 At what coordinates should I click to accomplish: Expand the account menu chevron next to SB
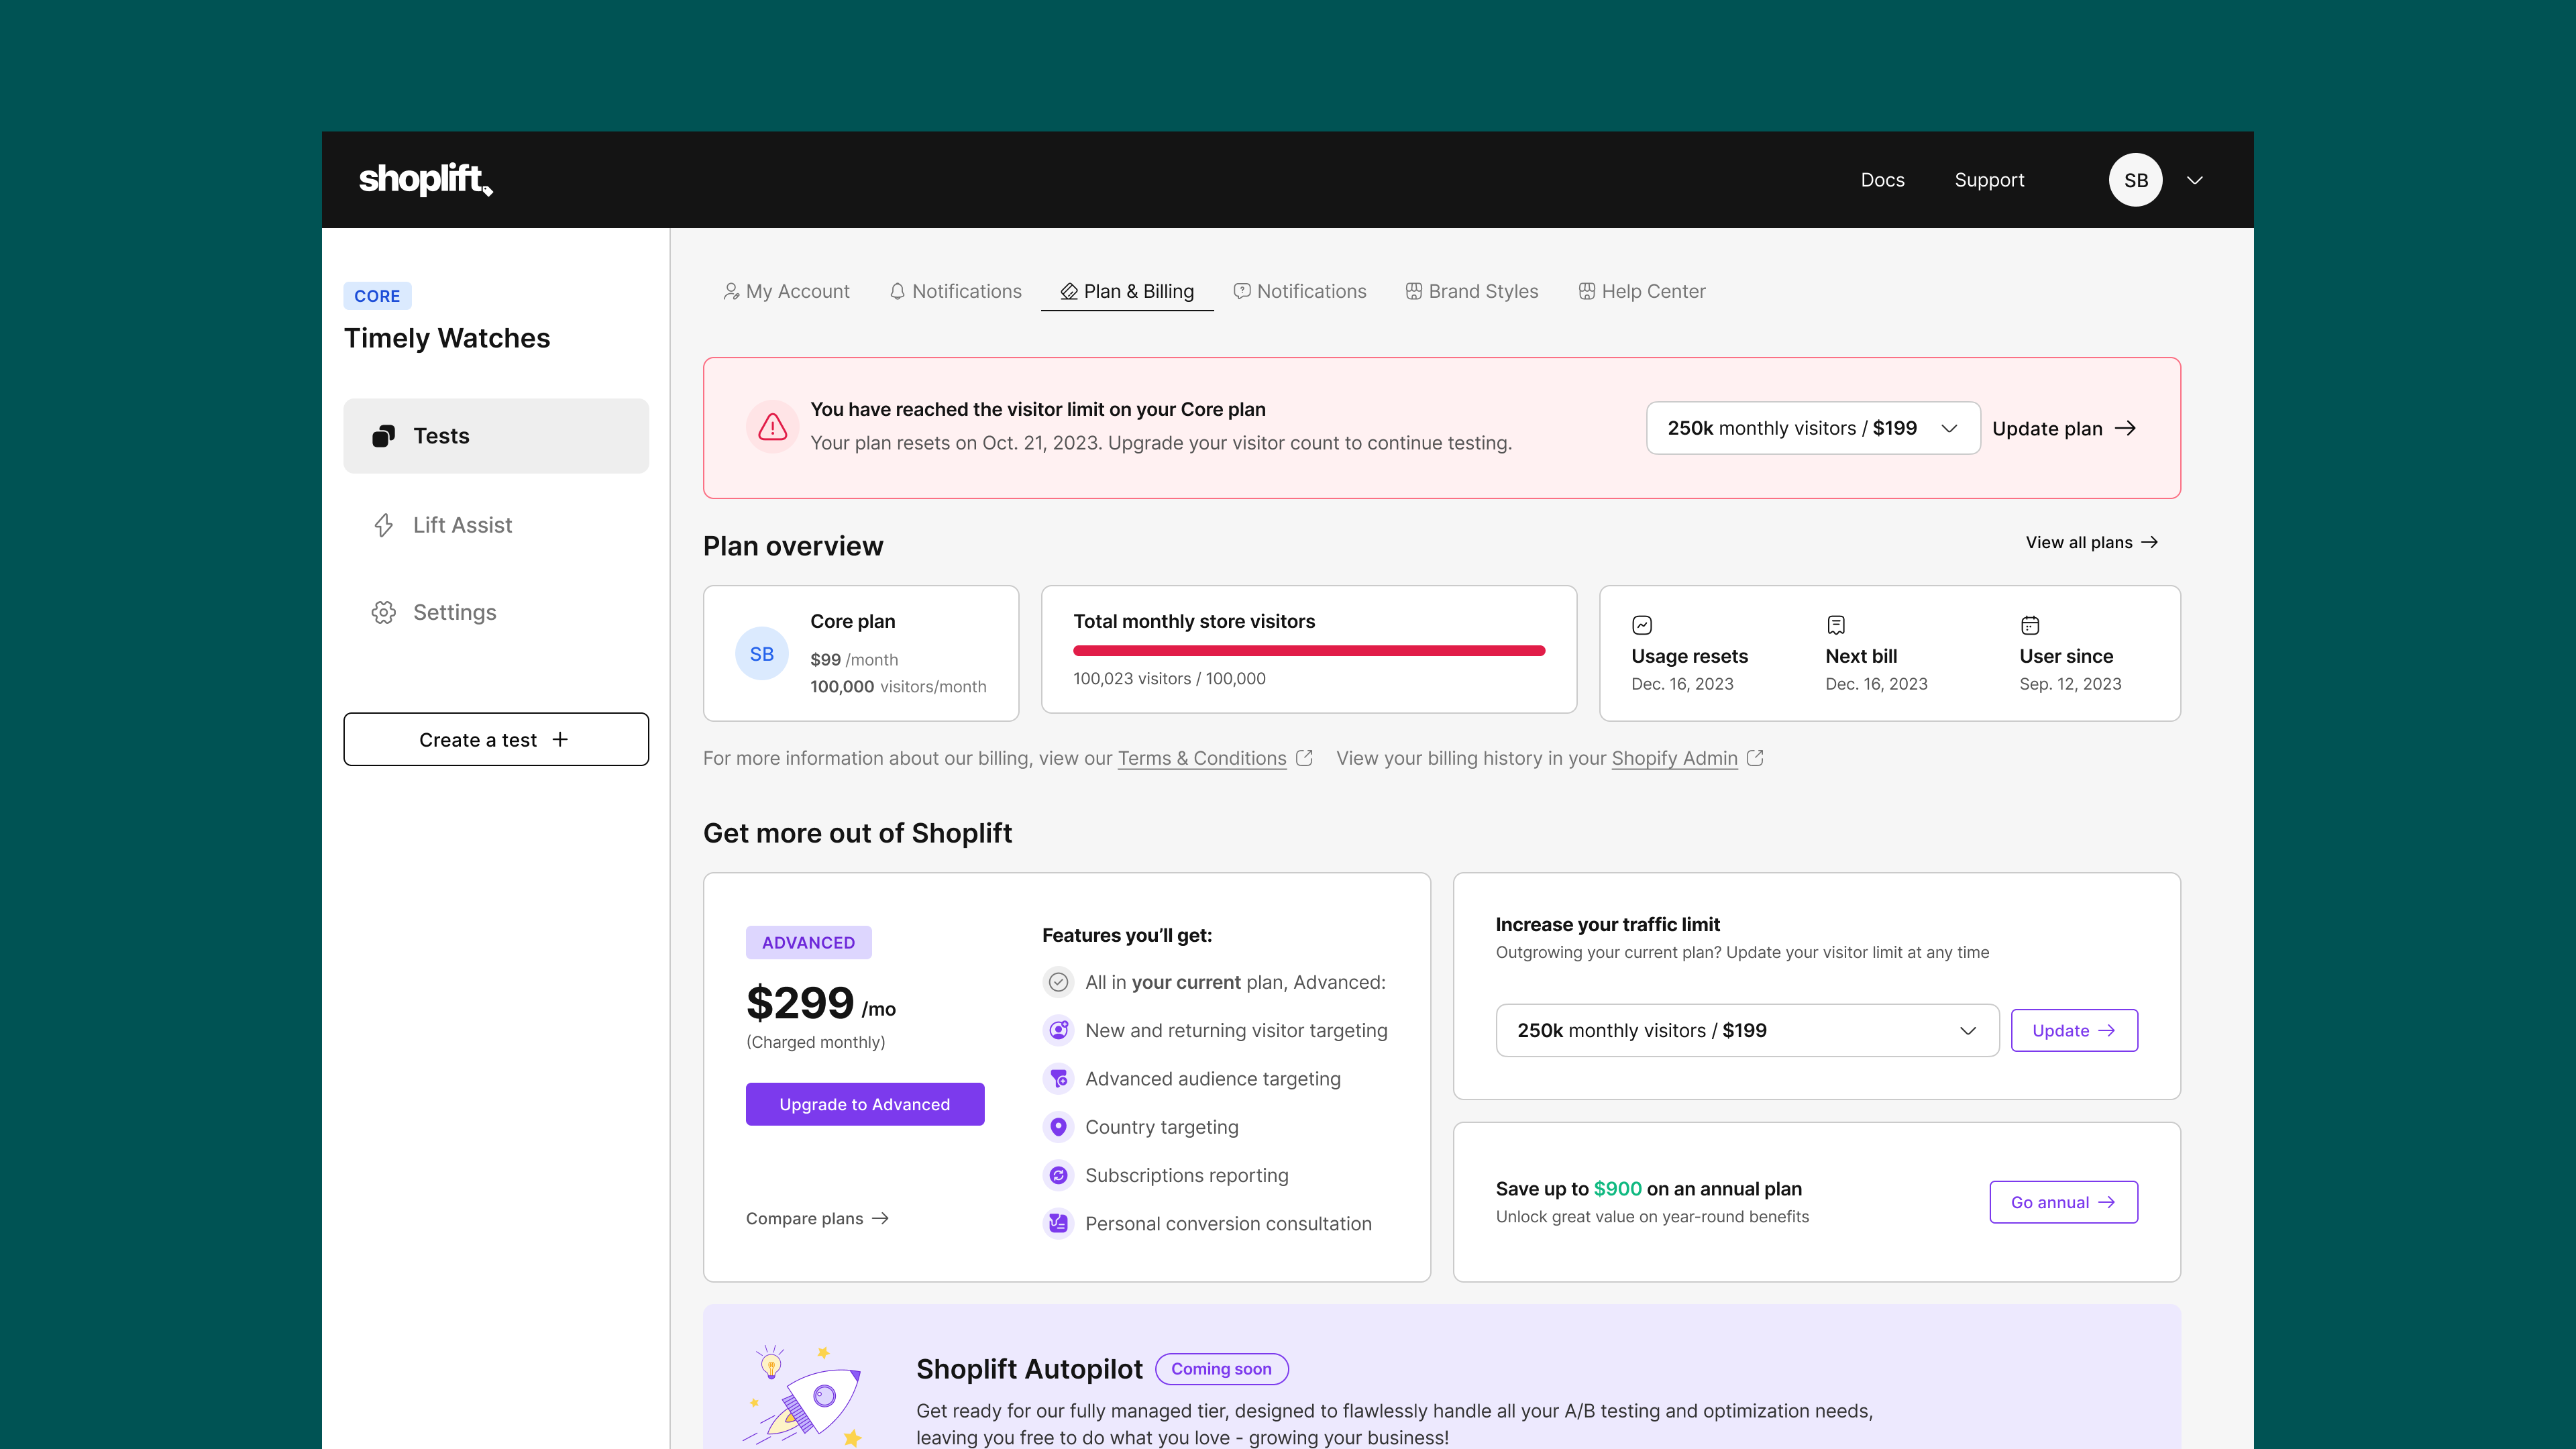pyautogui.click(x=2195, y=180)
